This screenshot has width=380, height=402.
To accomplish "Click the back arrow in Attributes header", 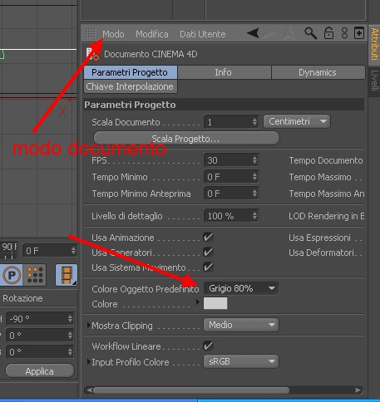I will [x=253, y=33].
